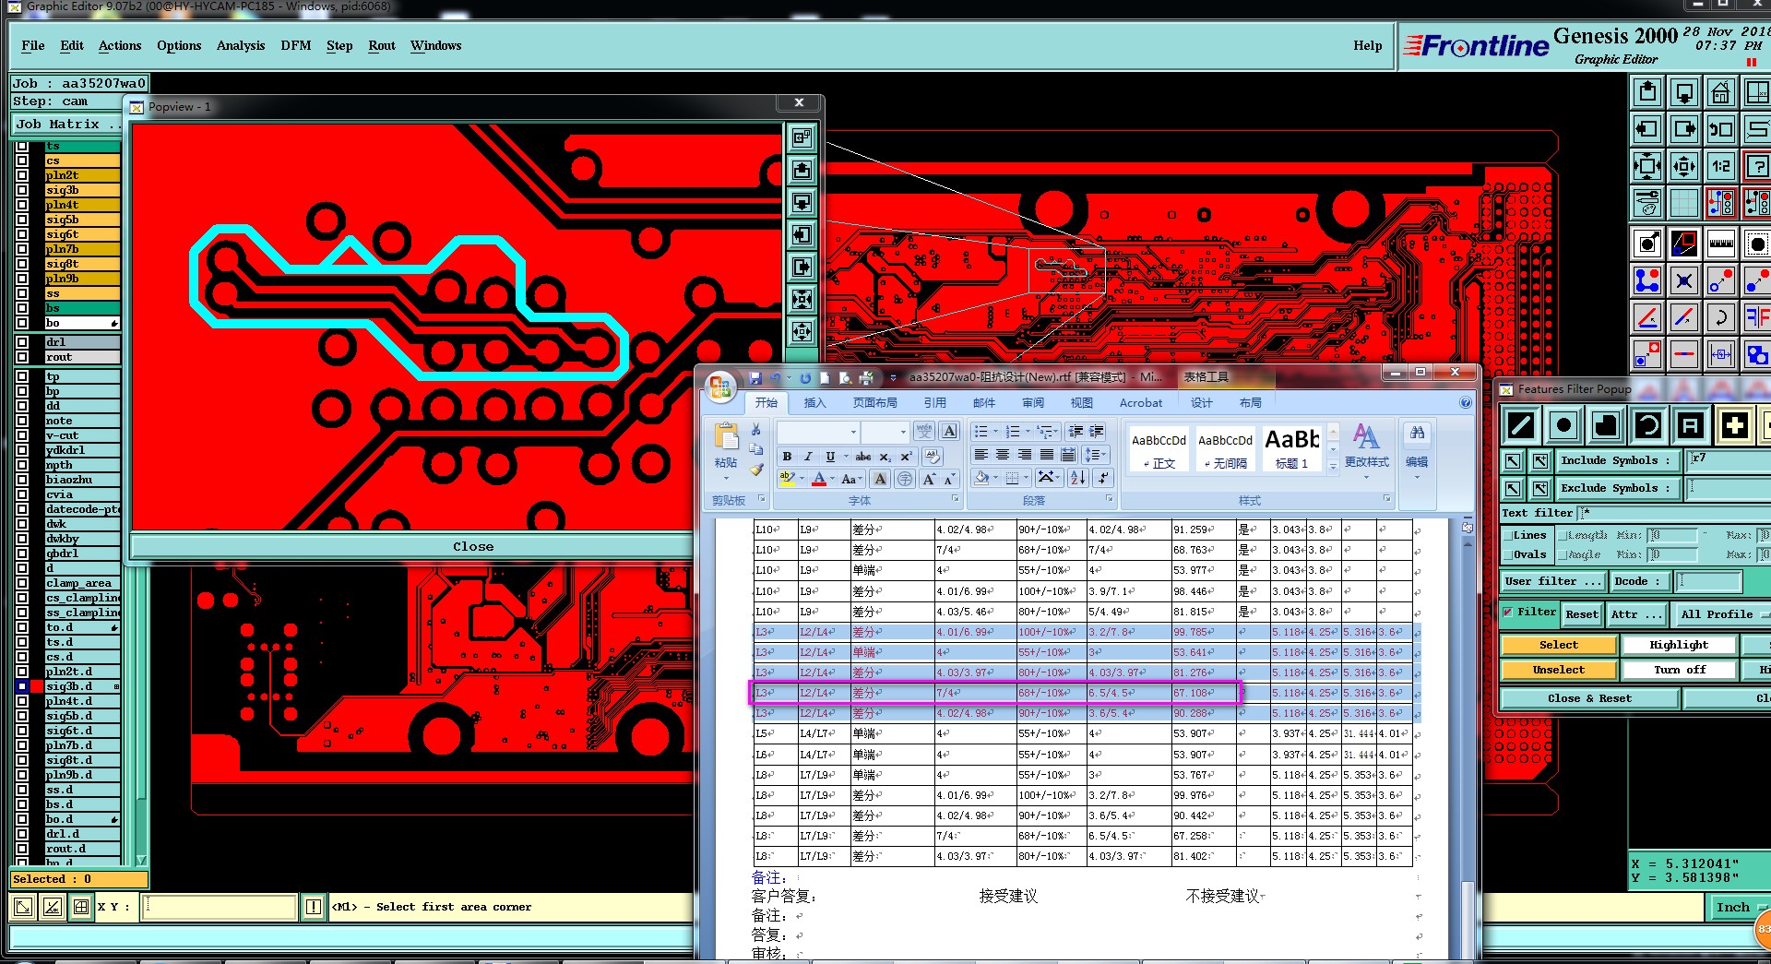Open the font color dropdown arrow
Image resolution: width=1771 pixels, height=964 pixels.
(832, 479)
